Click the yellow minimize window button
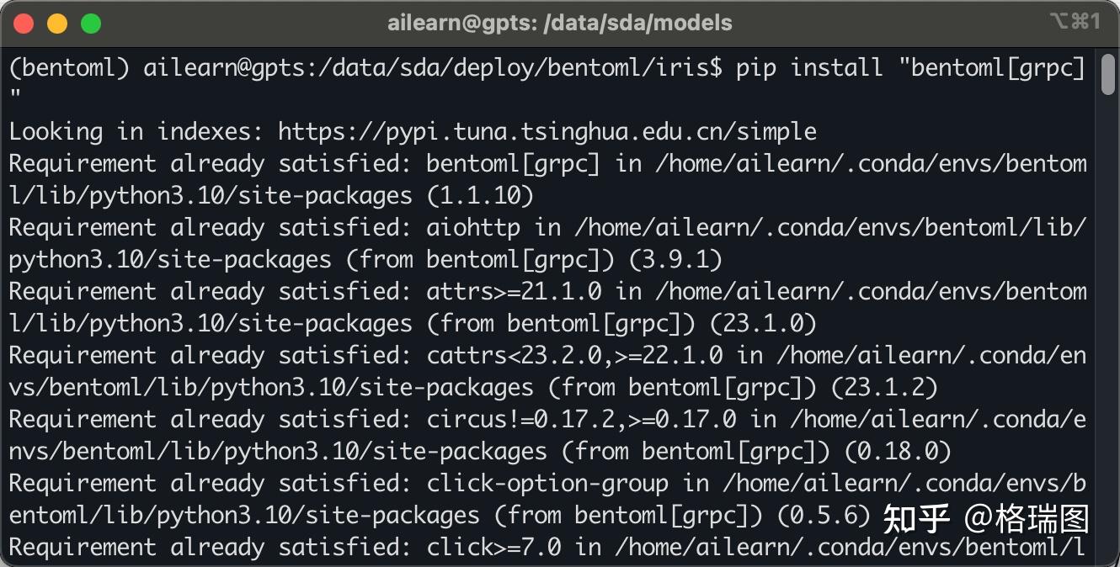This screenshot has width=1120, height=567. pos(57,24)
